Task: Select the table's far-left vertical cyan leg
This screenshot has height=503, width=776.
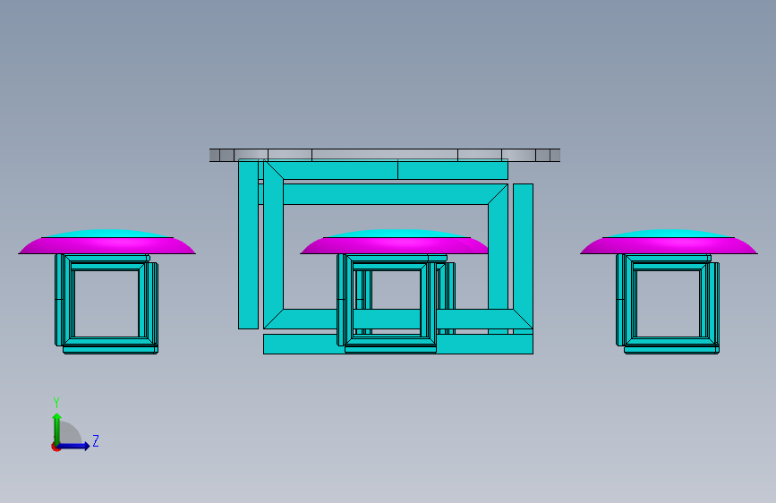Action: pos(248,244)
